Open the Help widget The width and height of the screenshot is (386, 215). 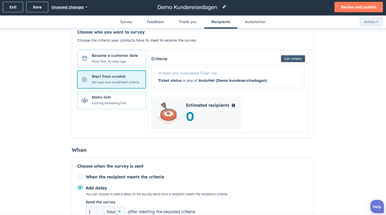pyautogui.click(x=377, y=207)
